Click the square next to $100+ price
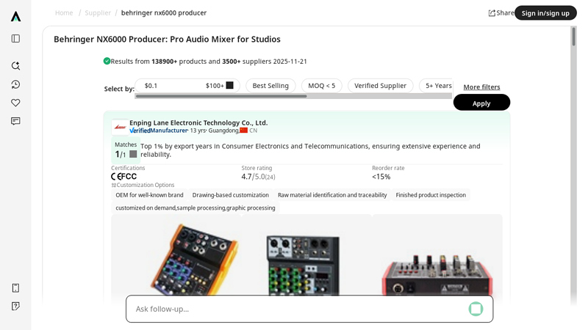Screen dimensions: 588x330 229,85
